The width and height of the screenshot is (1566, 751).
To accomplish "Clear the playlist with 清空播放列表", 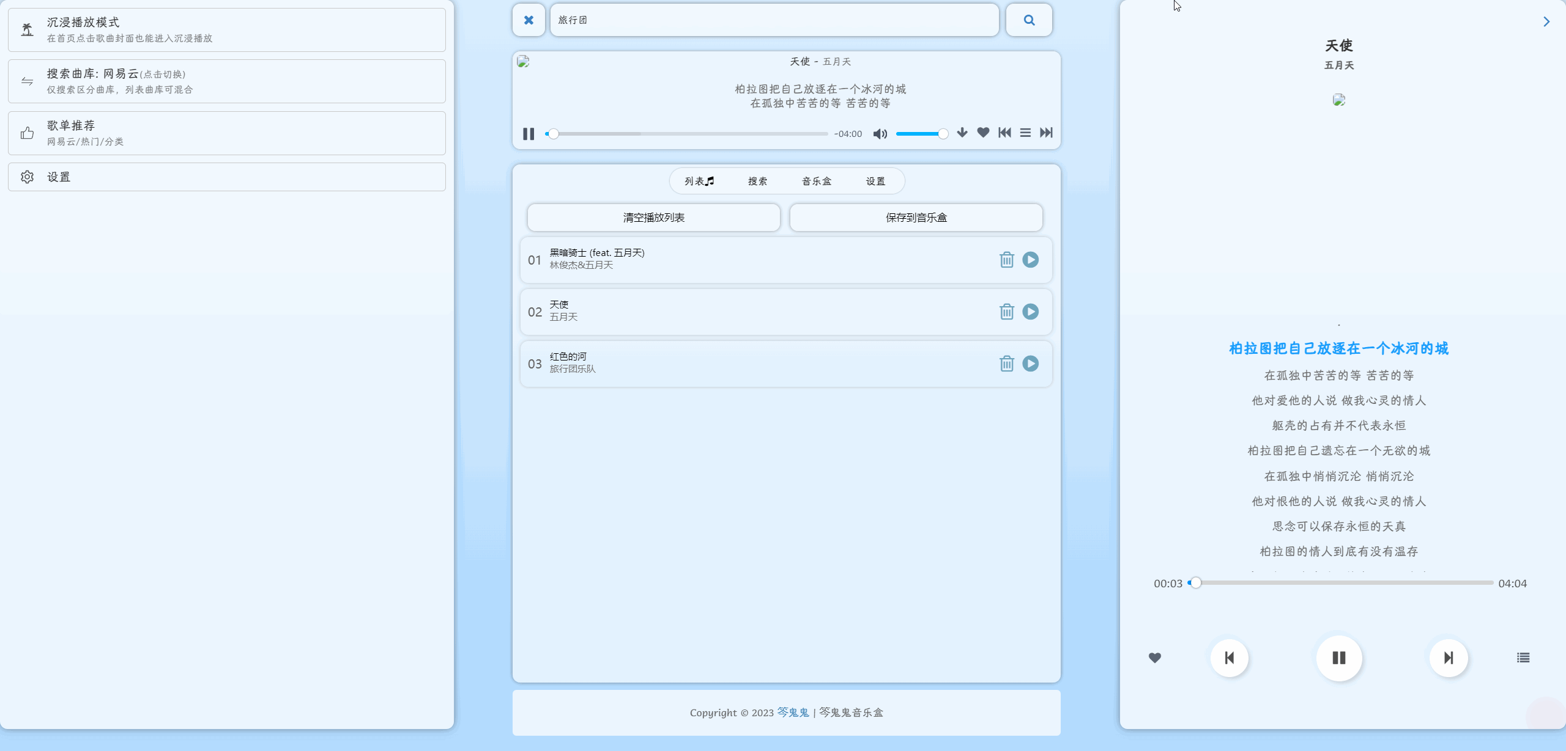I will click(x=653, y=217).
